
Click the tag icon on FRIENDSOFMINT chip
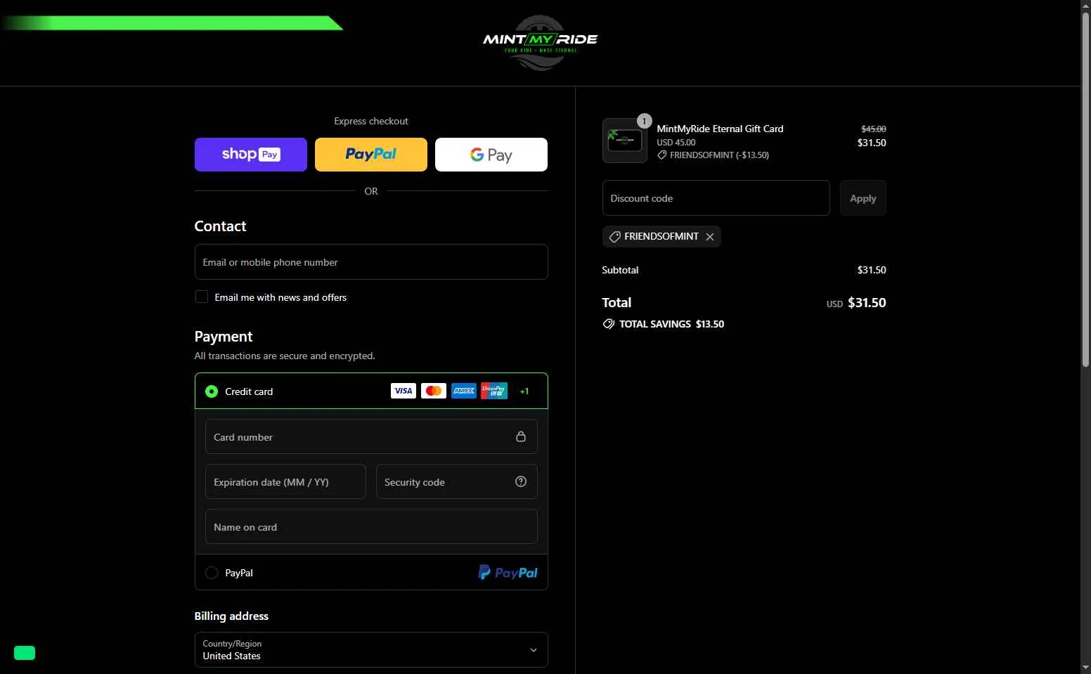(x=614, y=237)
